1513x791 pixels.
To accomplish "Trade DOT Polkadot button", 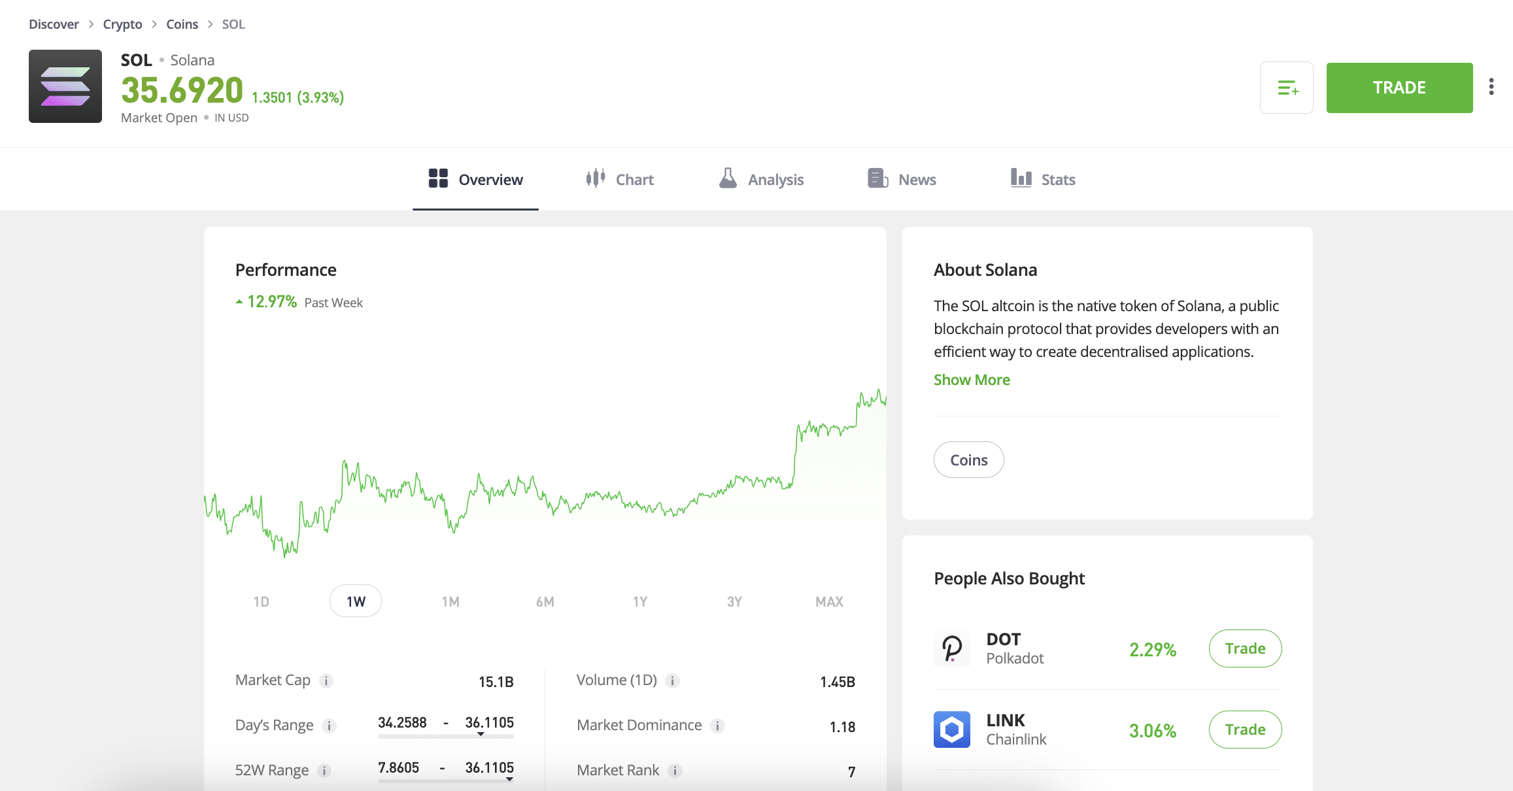I will point(1246,648).
